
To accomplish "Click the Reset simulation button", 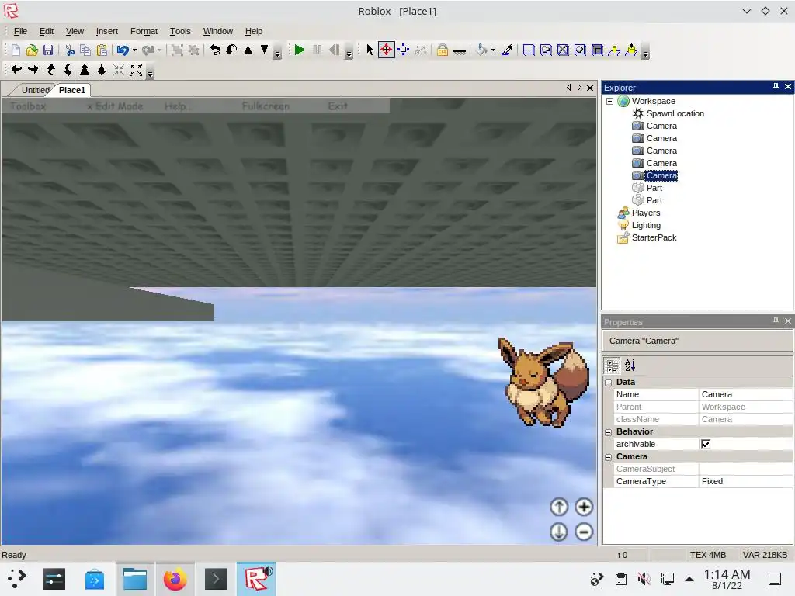I will [x=334, y=50].
